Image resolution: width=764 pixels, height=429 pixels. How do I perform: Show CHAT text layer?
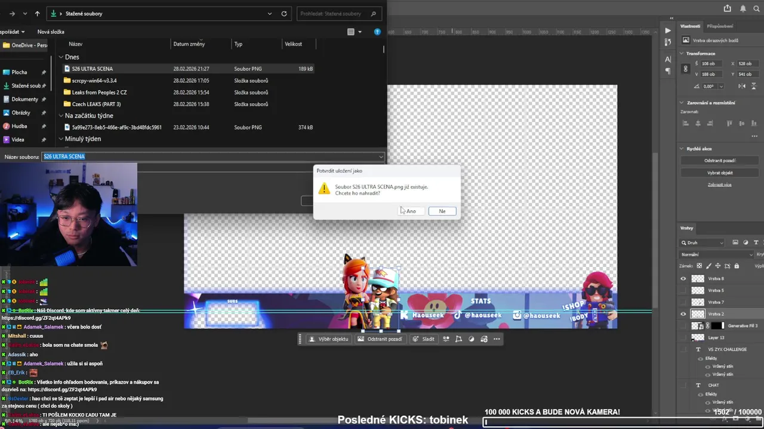pyautogui.click(x=683, y=386)
